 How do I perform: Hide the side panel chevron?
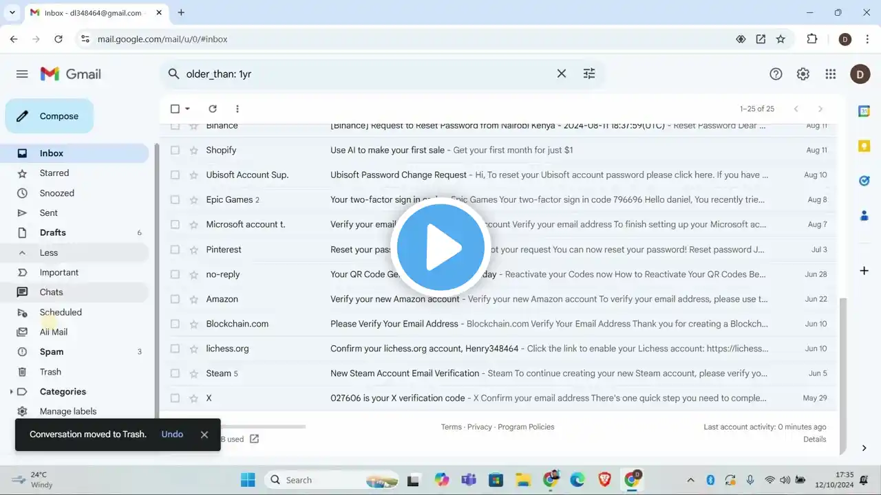tap(864, 448)
